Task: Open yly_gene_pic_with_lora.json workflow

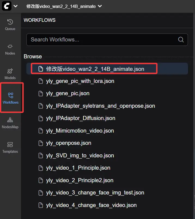Action: [x=80, y=81]
